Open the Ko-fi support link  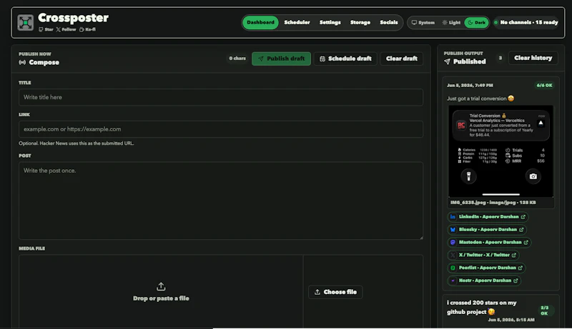tap(87, 29)
